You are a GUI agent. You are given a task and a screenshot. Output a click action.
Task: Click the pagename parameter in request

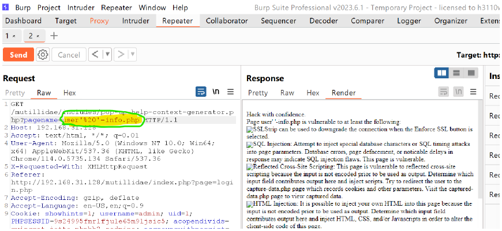[42, 120]
